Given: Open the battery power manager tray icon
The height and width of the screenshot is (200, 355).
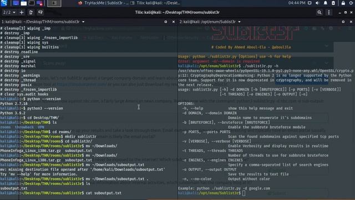Looking at the screenshot, I should [333, 3].
